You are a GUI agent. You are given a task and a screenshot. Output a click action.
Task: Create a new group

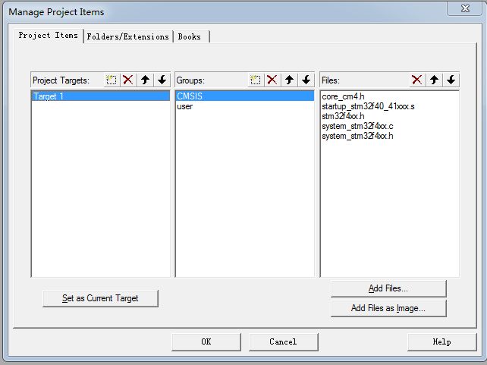256,80
